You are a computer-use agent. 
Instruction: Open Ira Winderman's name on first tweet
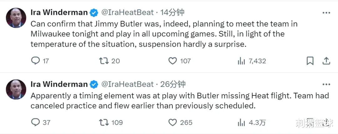point(59,13)
